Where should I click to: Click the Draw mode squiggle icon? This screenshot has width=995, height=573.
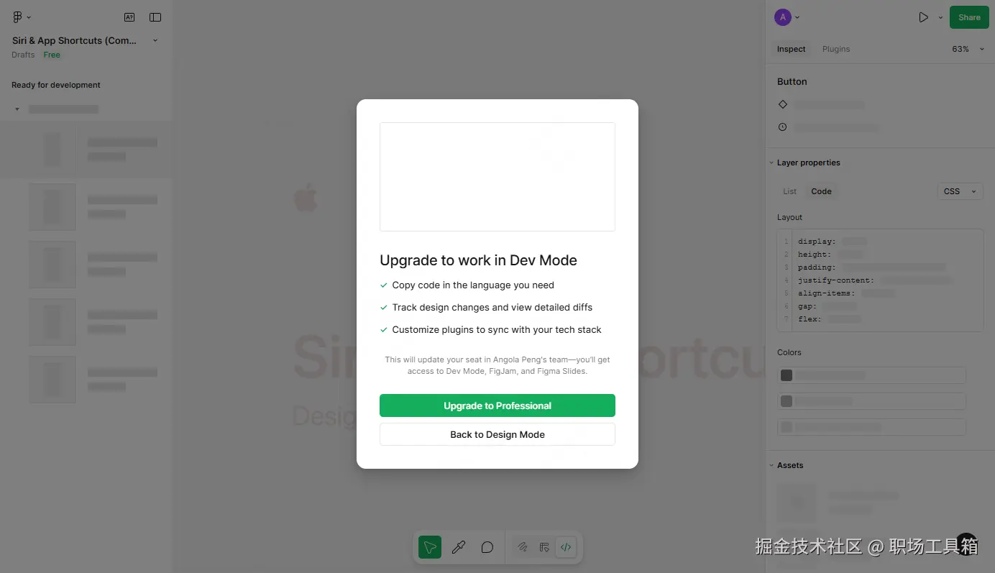[x=523, y=547]
